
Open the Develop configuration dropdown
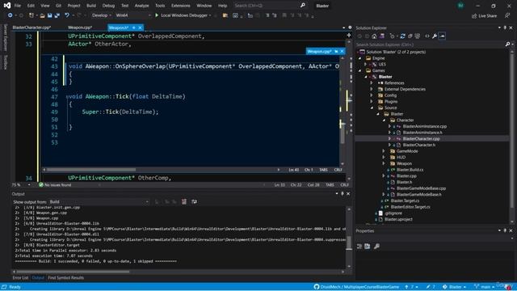[101, 15]
